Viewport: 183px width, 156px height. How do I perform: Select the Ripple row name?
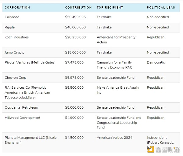(x=10, y=27)
